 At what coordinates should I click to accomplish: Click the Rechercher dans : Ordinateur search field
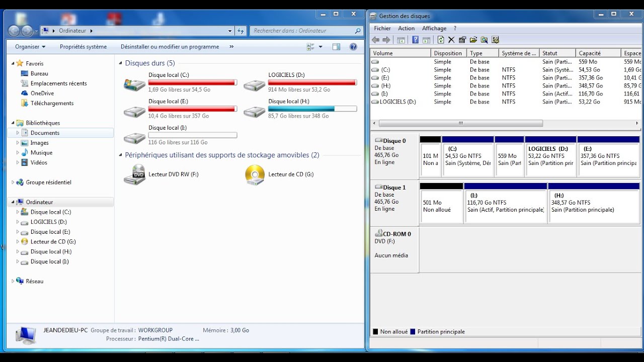point(306,31)
